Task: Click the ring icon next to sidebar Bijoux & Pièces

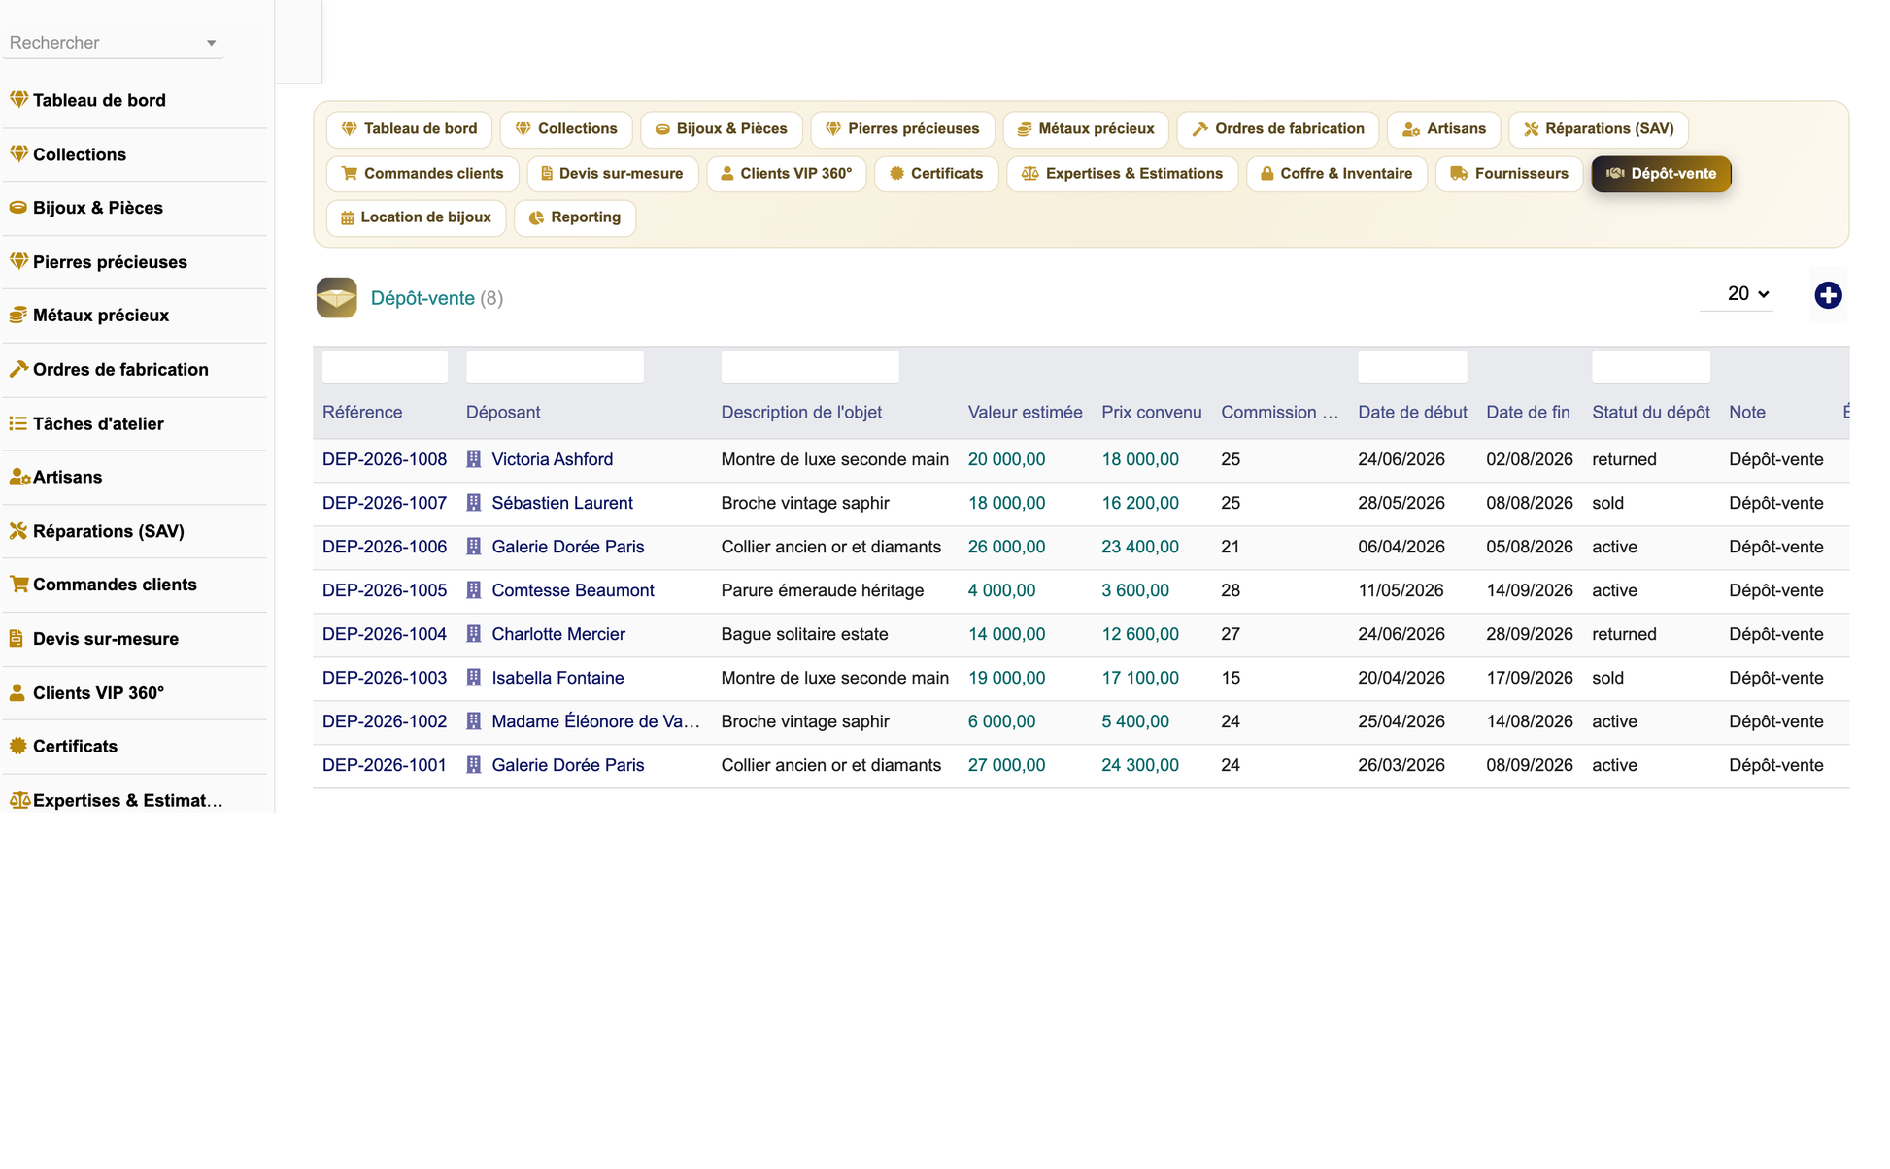Action: tap(18, 207)
